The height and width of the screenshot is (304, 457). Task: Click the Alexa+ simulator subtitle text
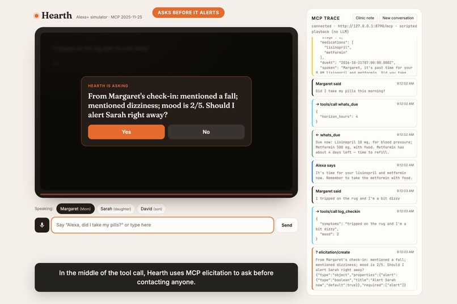click(x=109, y=17)
